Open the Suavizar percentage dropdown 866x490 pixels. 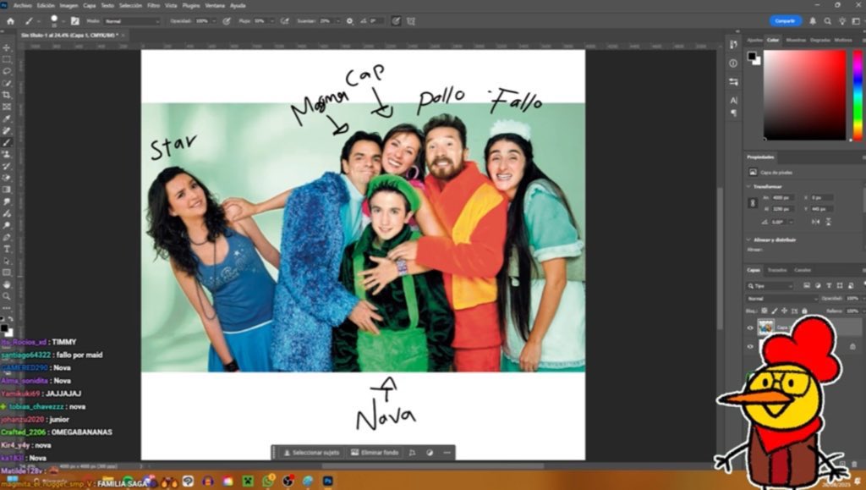[338, 21]
